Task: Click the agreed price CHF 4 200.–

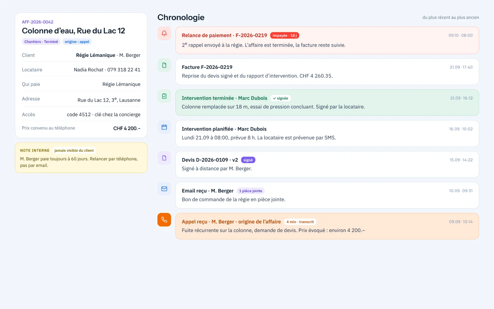Action: [127, 128]
